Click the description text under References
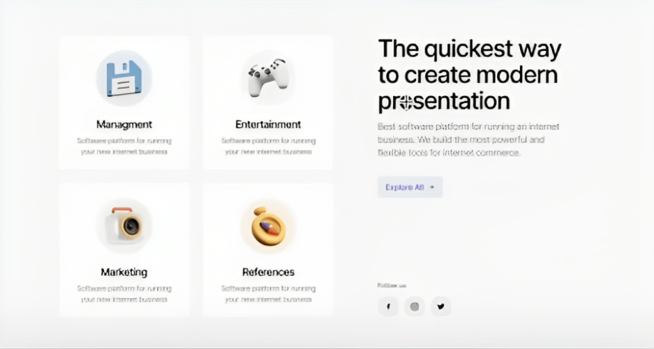Viewport: 654px width, 349px height. pyautogui.click(x=268, y=294)
